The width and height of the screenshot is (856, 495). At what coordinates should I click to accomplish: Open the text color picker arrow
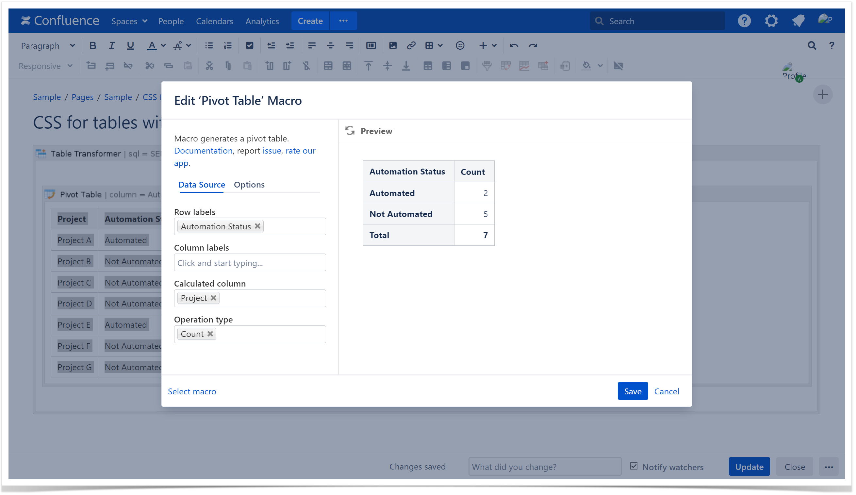163,45
